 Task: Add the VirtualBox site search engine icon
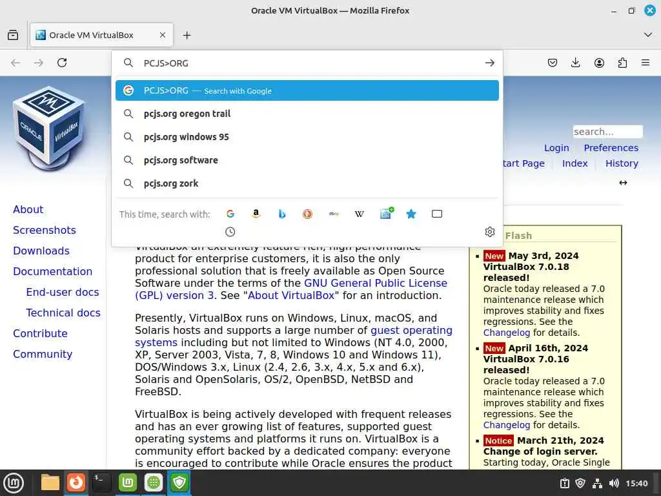(x=386, y=213)
